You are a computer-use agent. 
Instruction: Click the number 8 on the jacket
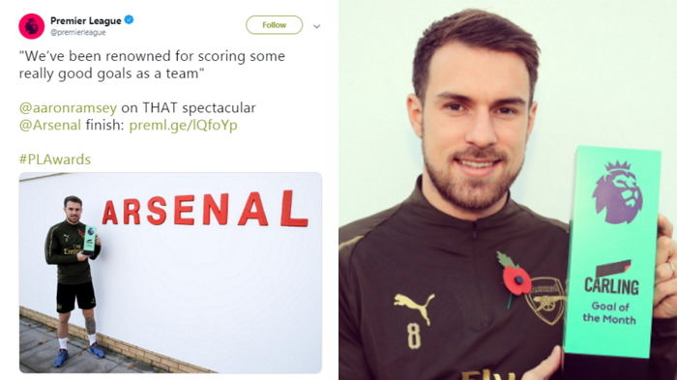coord(414,336)
